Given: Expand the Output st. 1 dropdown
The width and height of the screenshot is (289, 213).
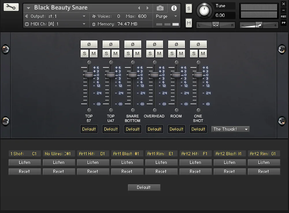Looking at the screenshot, I should [x=84, y=16].
